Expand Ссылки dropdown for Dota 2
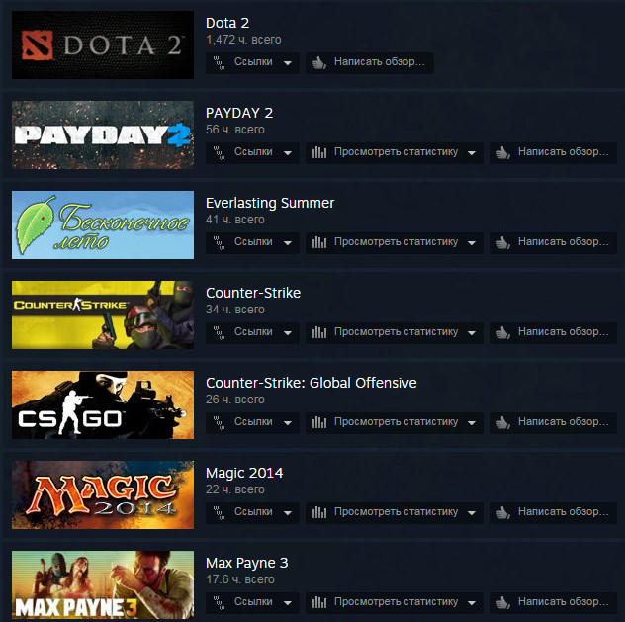Screen dimensions: 625x622 tap(252, 62)
